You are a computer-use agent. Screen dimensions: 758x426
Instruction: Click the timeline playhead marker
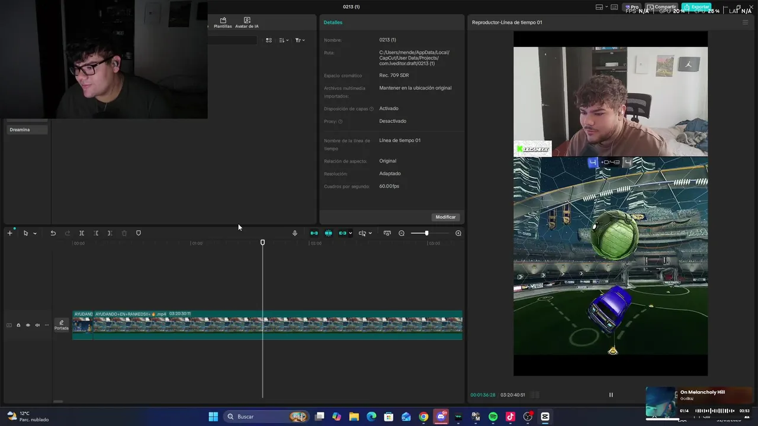tap(263, 243)
